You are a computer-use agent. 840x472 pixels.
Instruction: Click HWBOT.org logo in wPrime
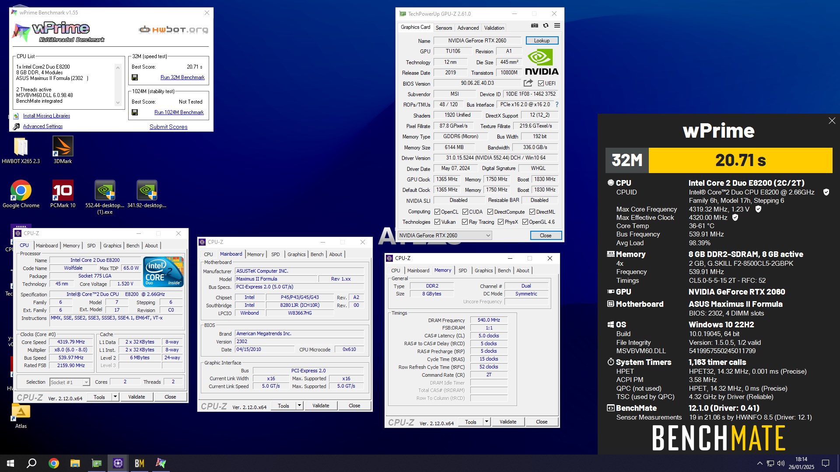click(x=173, y=30)
